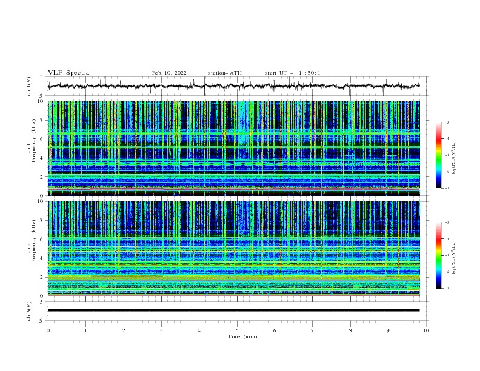Image resolution: width=480 pixels, height=371 pixels.
Task: Click inside the ch.1 spectrogram panel
Action: [233, 148]
